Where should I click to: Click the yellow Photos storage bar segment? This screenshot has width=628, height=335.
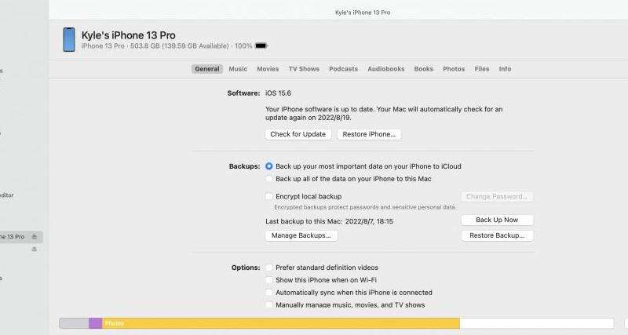tap(281, 323)
